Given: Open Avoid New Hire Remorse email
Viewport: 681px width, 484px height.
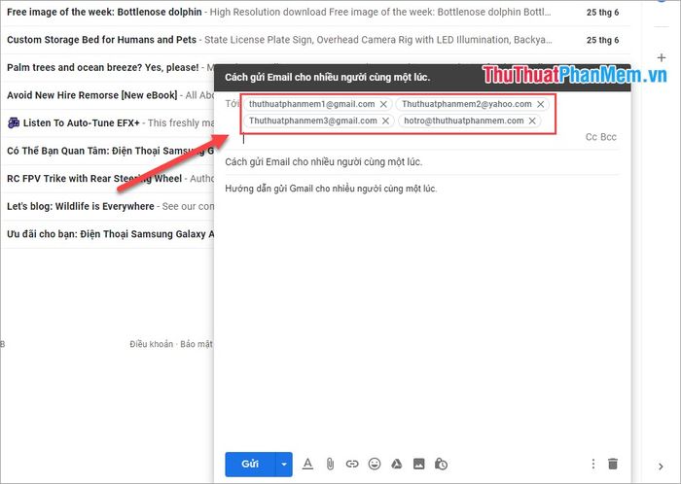Looking at the screenshot, I should pos(108,95).
